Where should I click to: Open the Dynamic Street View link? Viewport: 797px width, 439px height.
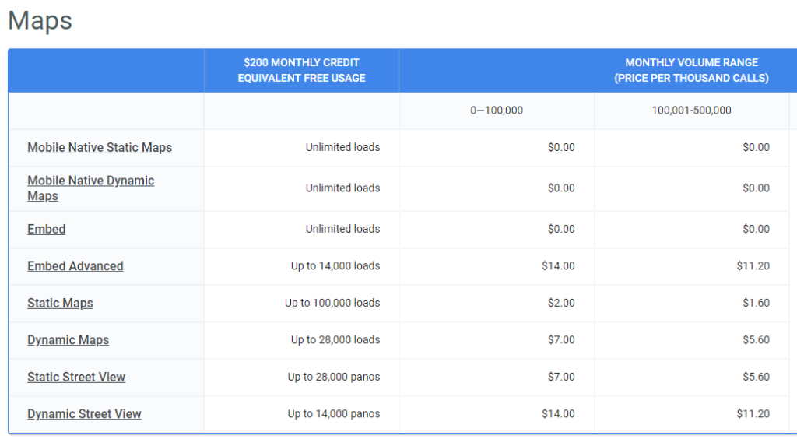84,414
